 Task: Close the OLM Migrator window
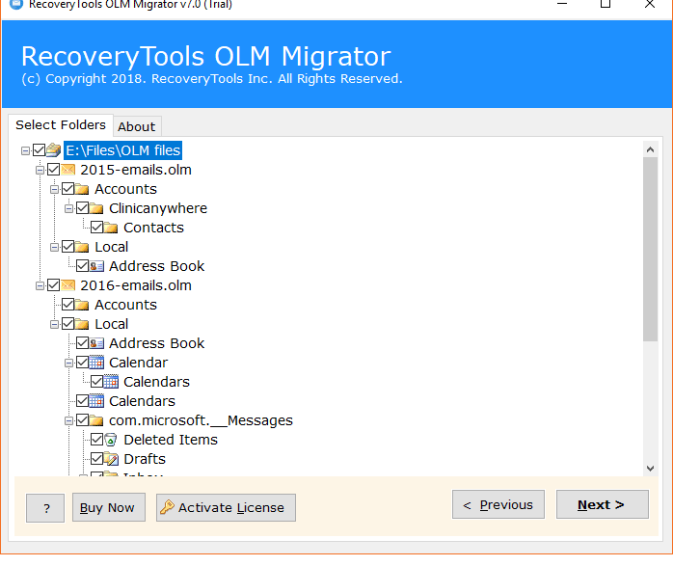click(x=650, y=4)
